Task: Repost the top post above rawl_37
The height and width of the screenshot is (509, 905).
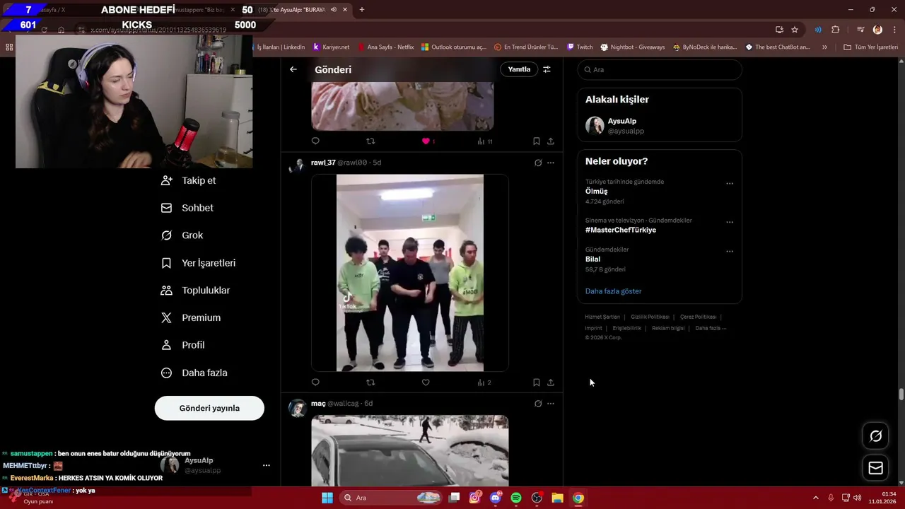Action: click(x=370, y=141)
